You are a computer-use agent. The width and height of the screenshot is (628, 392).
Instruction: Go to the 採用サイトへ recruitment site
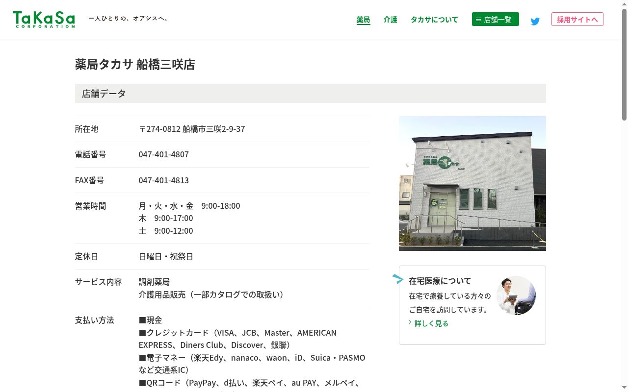pyautogui.click(x=577, y=19)
